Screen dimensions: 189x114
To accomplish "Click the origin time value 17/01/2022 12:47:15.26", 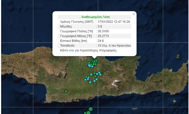I will 114,22.
